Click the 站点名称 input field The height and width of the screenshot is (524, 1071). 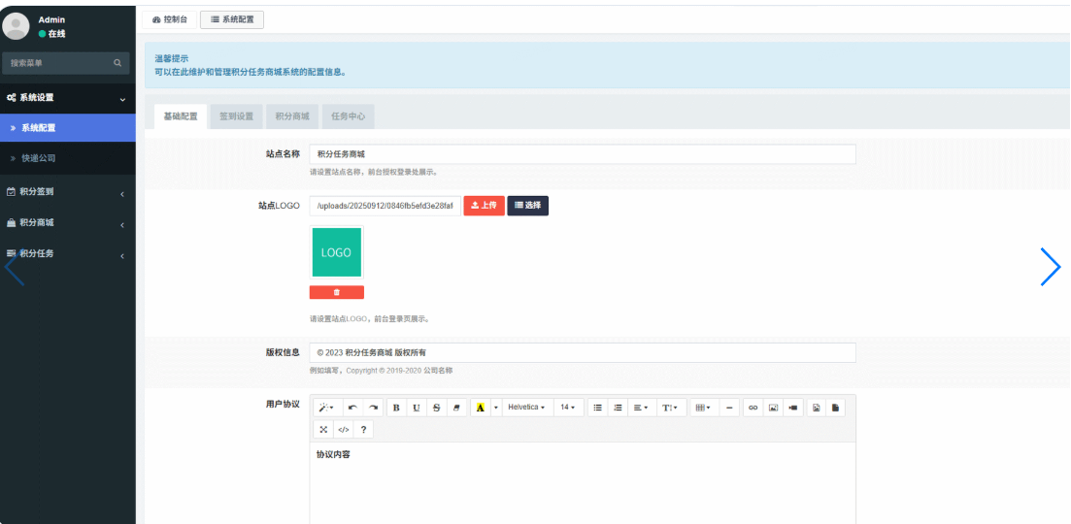click(x=582, y=154)
